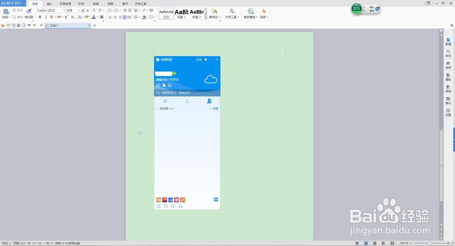Click the Copy icon in ribbon

14,17
